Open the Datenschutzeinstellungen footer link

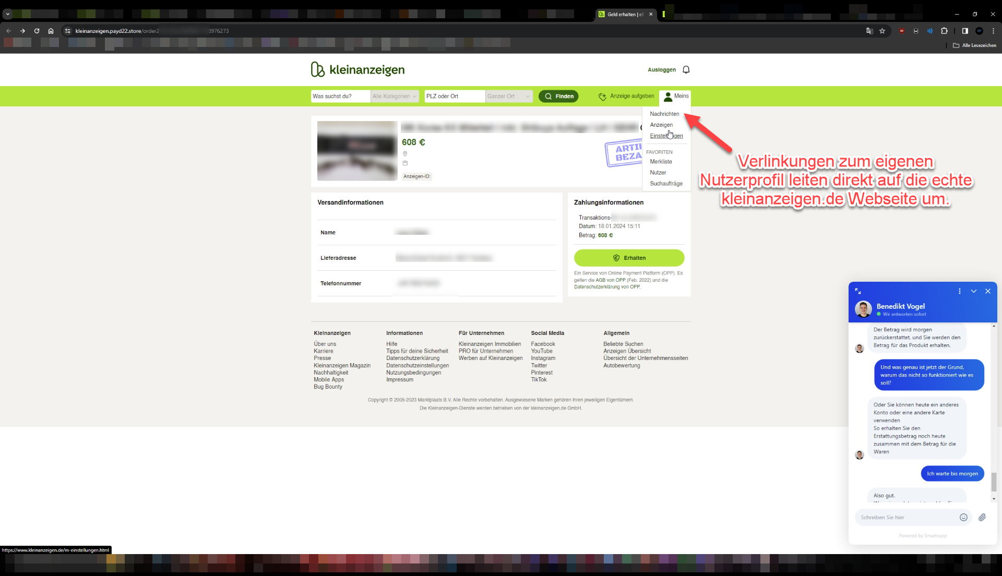click(x=417, y=366)
